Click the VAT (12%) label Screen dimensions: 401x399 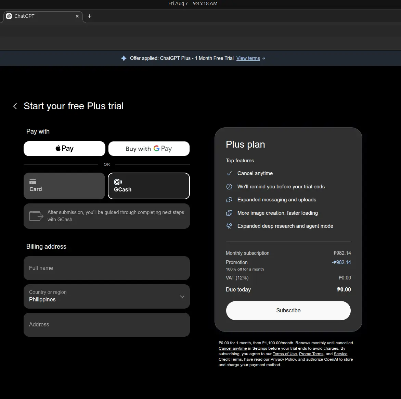237,278
